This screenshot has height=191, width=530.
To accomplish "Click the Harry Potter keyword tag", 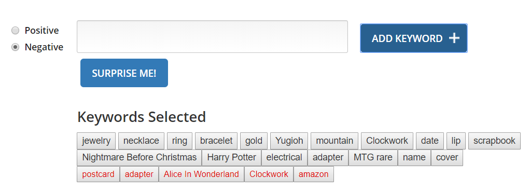I will tap(231, 158).
